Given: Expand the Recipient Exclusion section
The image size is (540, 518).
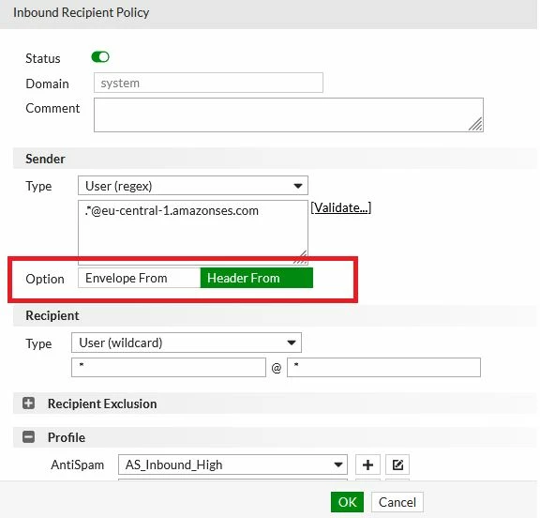Looking at the screenshot, I should point(28,403).
